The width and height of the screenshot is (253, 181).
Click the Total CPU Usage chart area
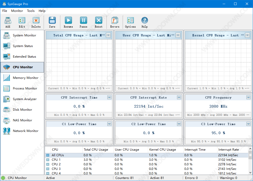pyautogui.click(x=79, y=62)
